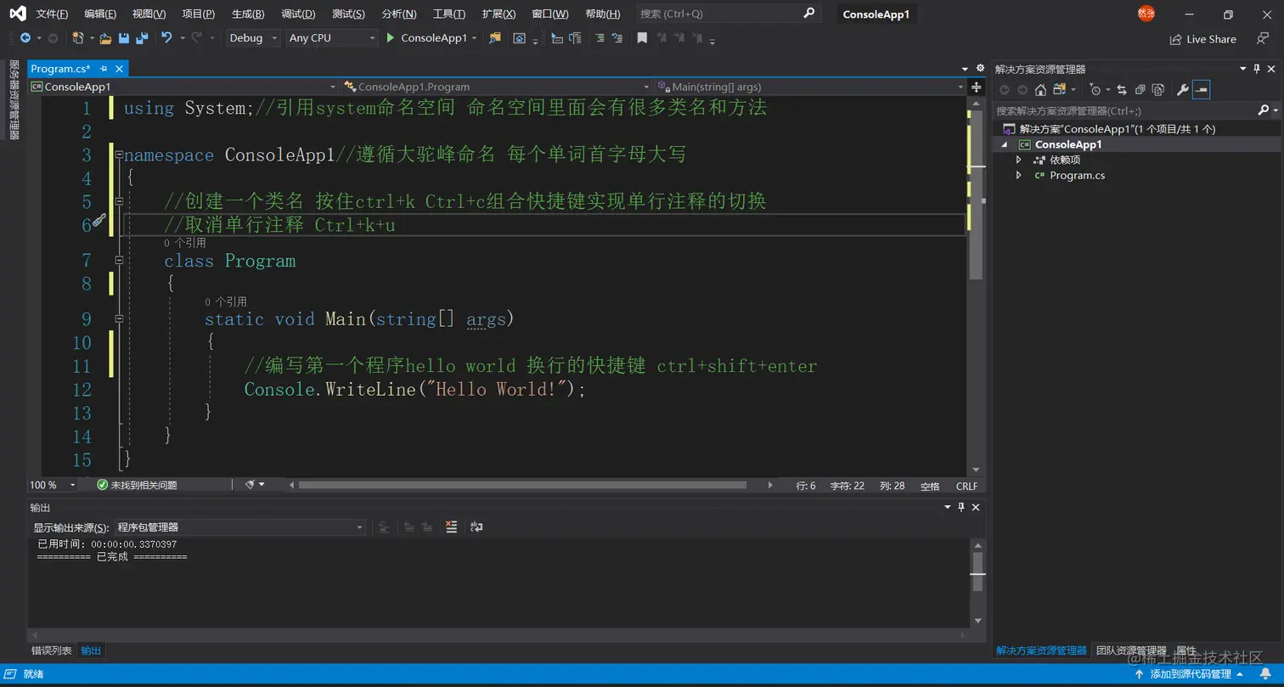The image size is (1284, 687).
Task: Open Properties using the wrench icon in Solution Explorer
Action: 1183,89
